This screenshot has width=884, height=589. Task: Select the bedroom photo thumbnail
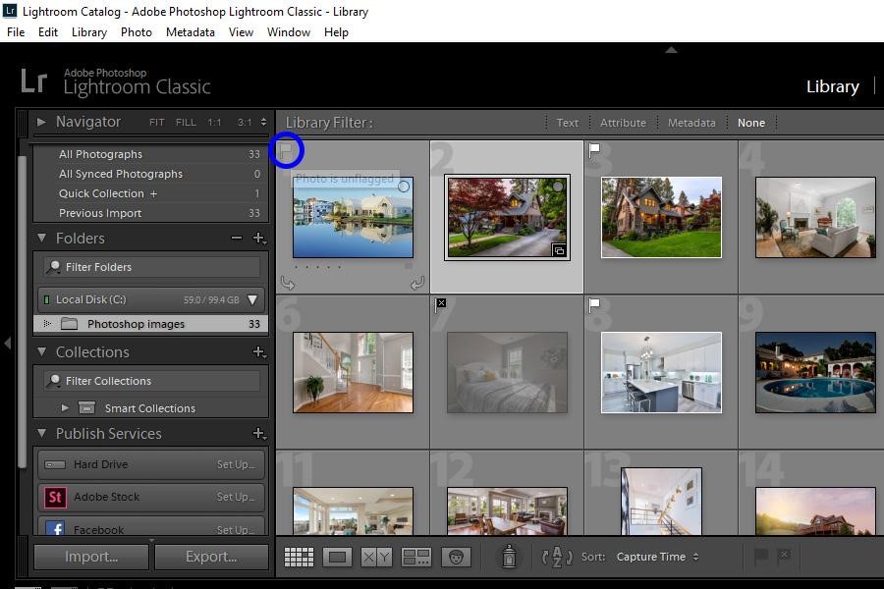(506, 371)
